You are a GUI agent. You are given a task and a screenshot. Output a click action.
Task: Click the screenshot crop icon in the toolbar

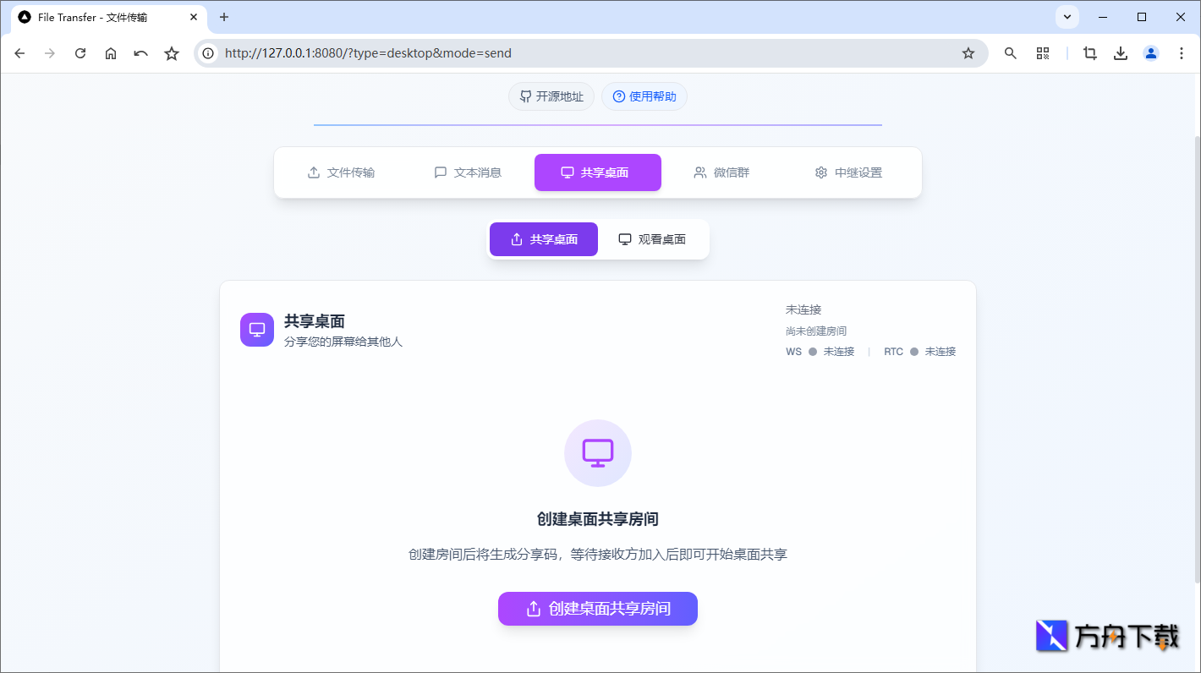click(1089, 52)
